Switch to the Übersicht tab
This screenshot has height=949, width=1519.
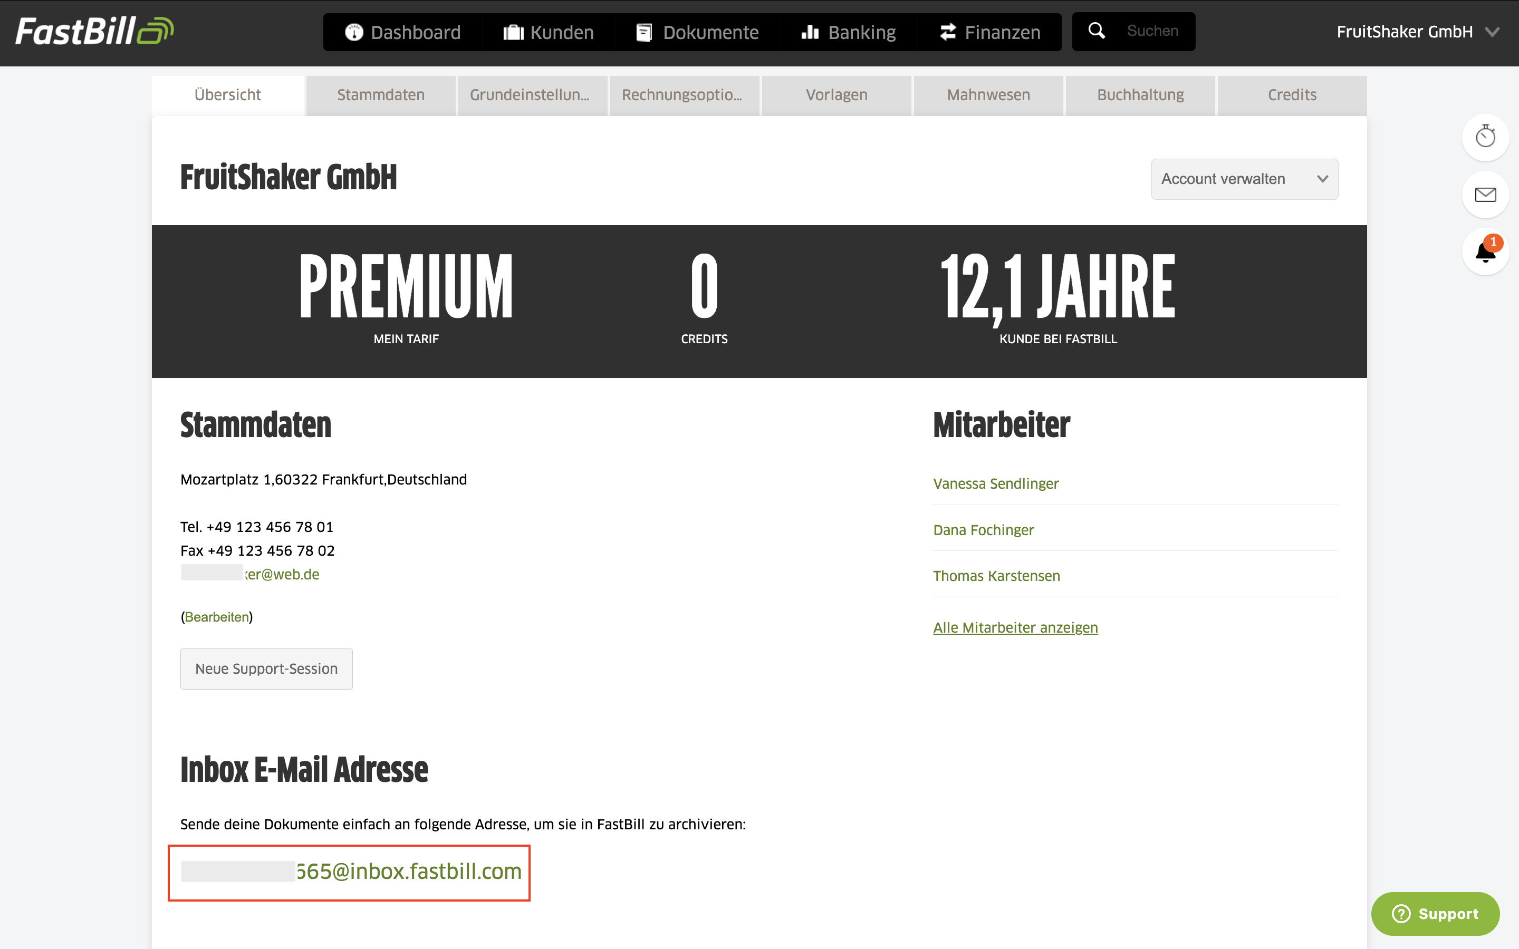click(x=228, y=95)
